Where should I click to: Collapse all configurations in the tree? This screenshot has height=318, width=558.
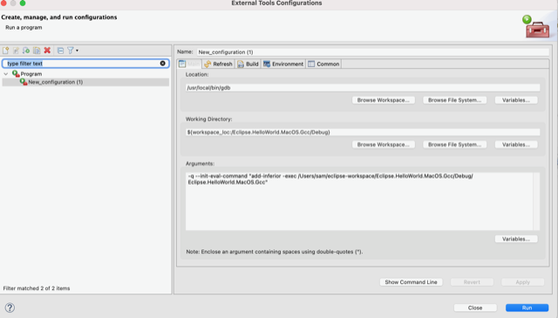click(60, 51)
